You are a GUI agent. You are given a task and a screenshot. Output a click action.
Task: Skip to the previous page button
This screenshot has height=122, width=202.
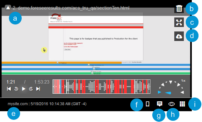click(9, 89)
